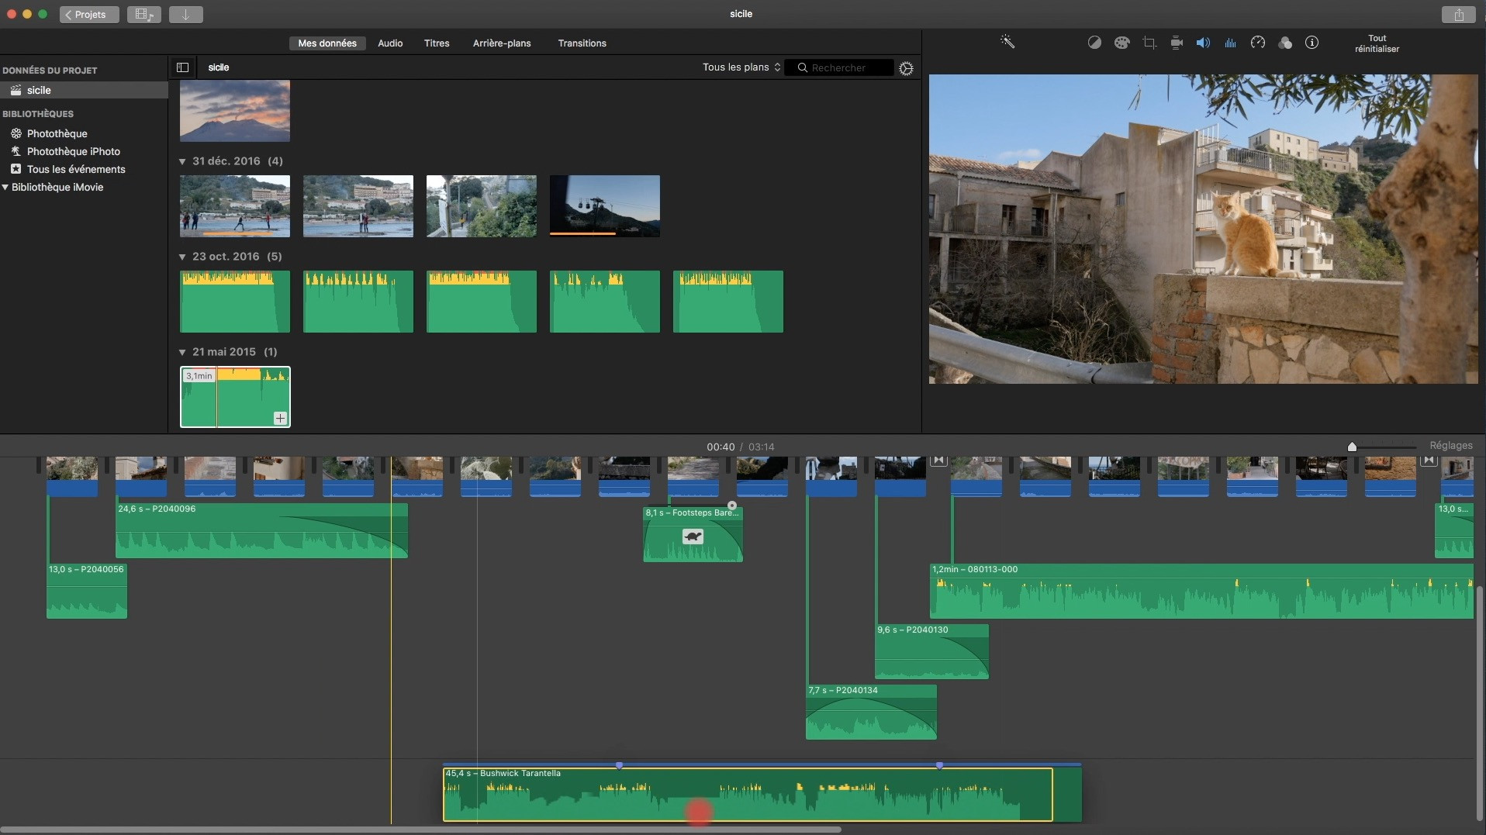Select the Bibliothèque iMovie row
1486x835 pixels.
pyautogui.click(x=84, y=187)
